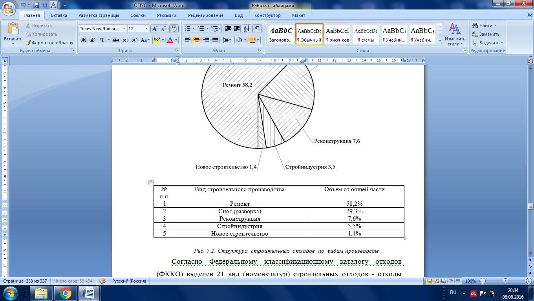
Task: Center-align the text
Action: click(x=197, y=40)
